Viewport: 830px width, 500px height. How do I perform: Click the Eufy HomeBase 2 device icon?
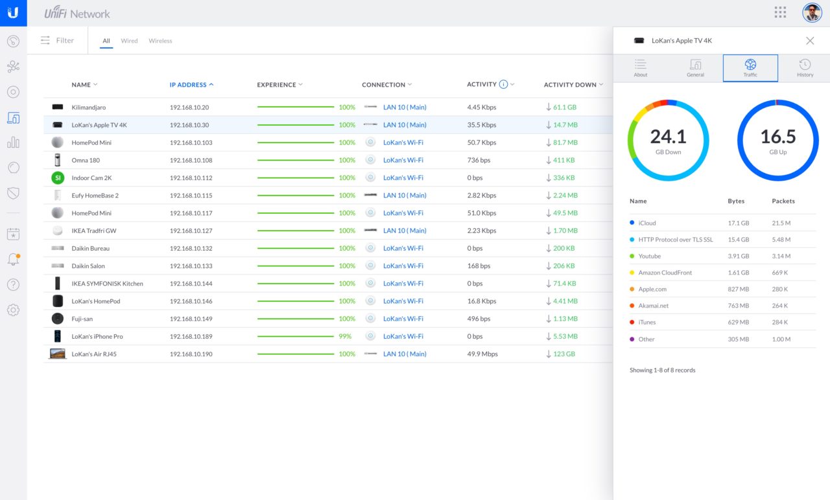click(58, 196)
